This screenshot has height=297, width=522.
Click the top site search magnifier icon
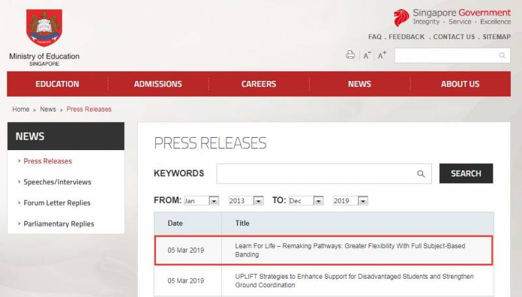(x=502, y=55)
